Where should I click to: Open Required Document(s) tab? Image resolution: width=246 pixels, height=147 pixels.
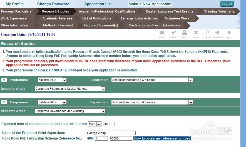tap(101, 25)
